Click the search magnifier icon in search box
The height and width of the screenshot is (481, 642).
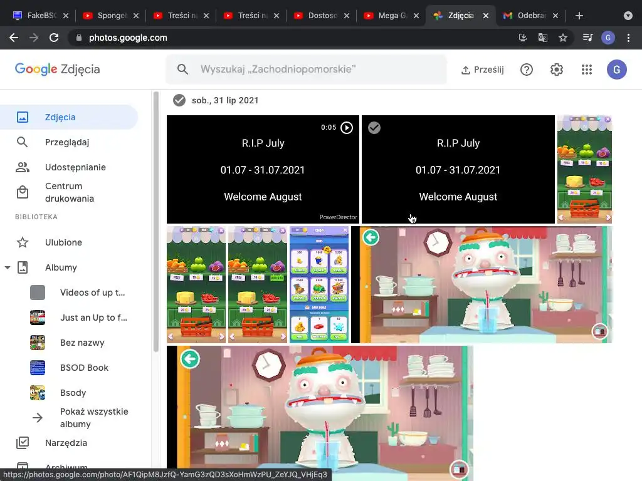click(182, 70)
